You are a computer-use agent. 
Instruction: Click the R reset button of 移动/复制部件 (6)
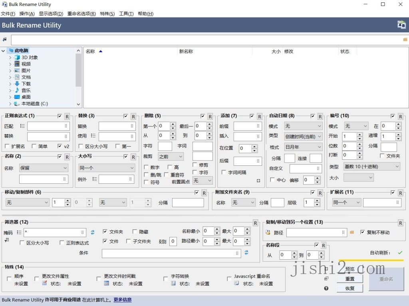[204, 193]
